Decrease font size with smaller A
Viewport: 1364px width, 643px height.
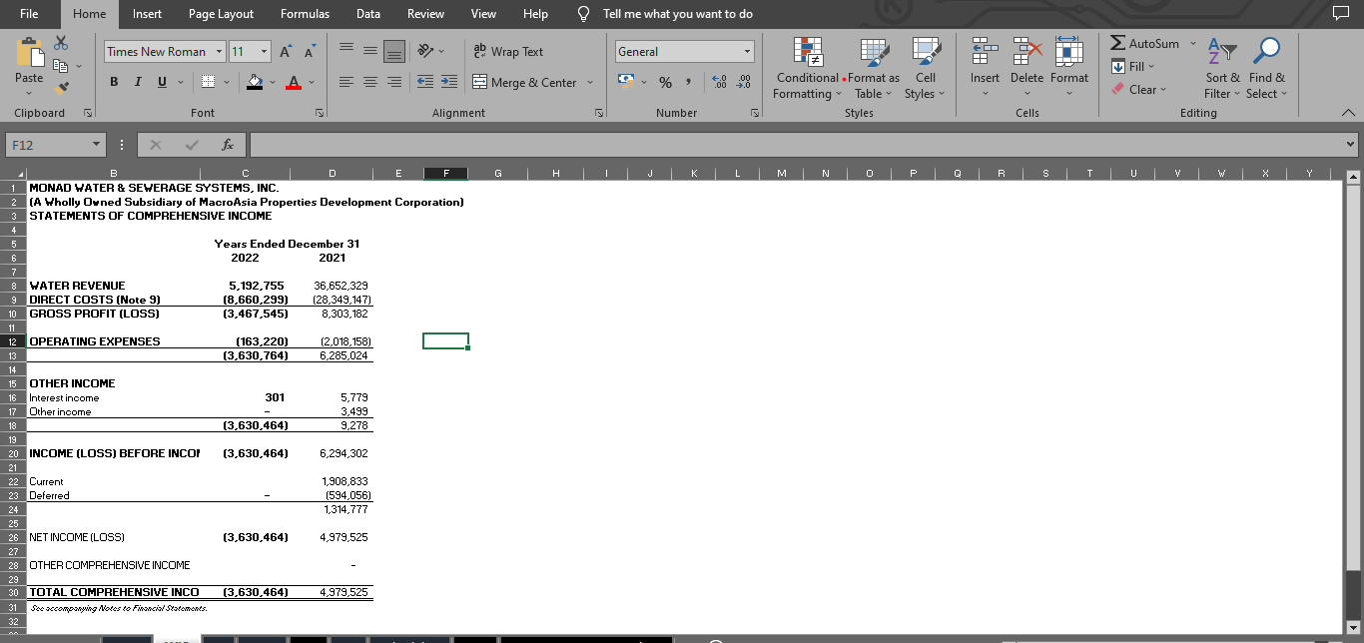click(311, 52)
